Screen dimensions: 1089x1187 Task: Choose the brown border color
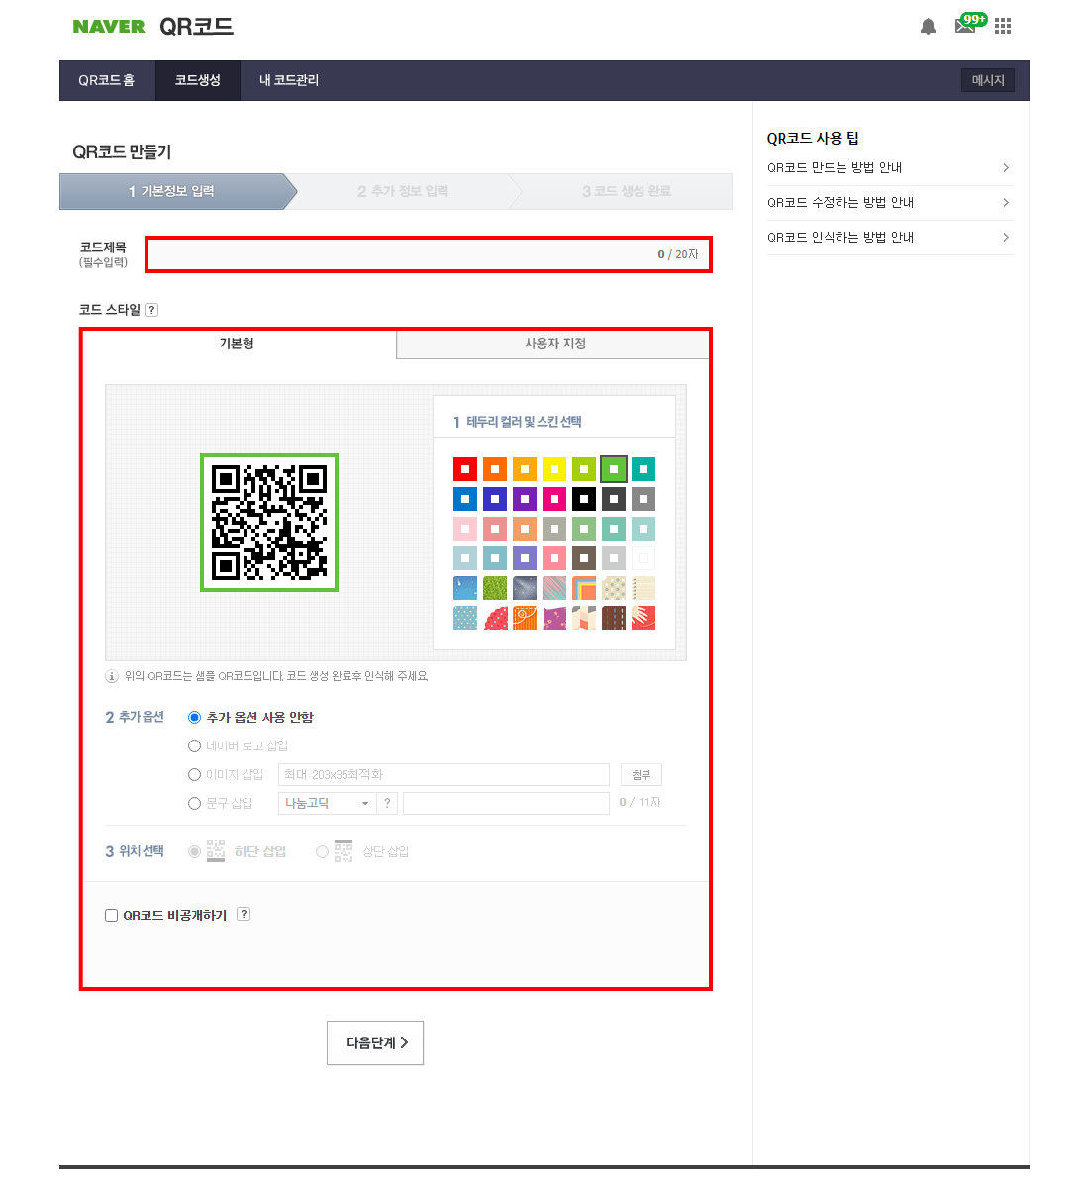(584, 558)
